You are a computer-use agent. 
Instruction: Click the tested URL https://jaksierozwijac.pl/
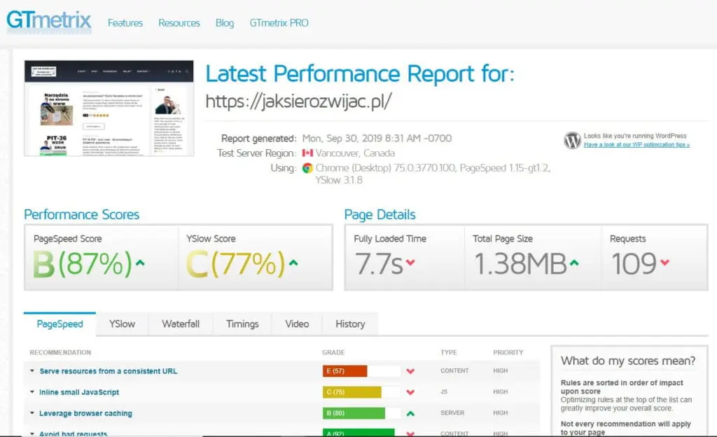(298, 101)
